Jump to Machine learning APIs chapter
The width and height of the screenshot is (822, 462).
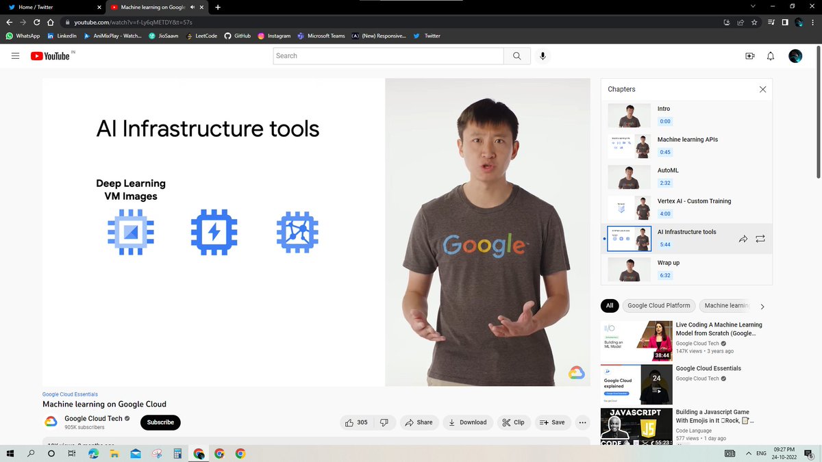[x=686, y=146]
